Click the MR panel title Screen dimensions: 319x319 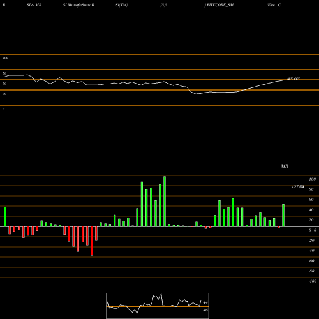click(285, 166)
